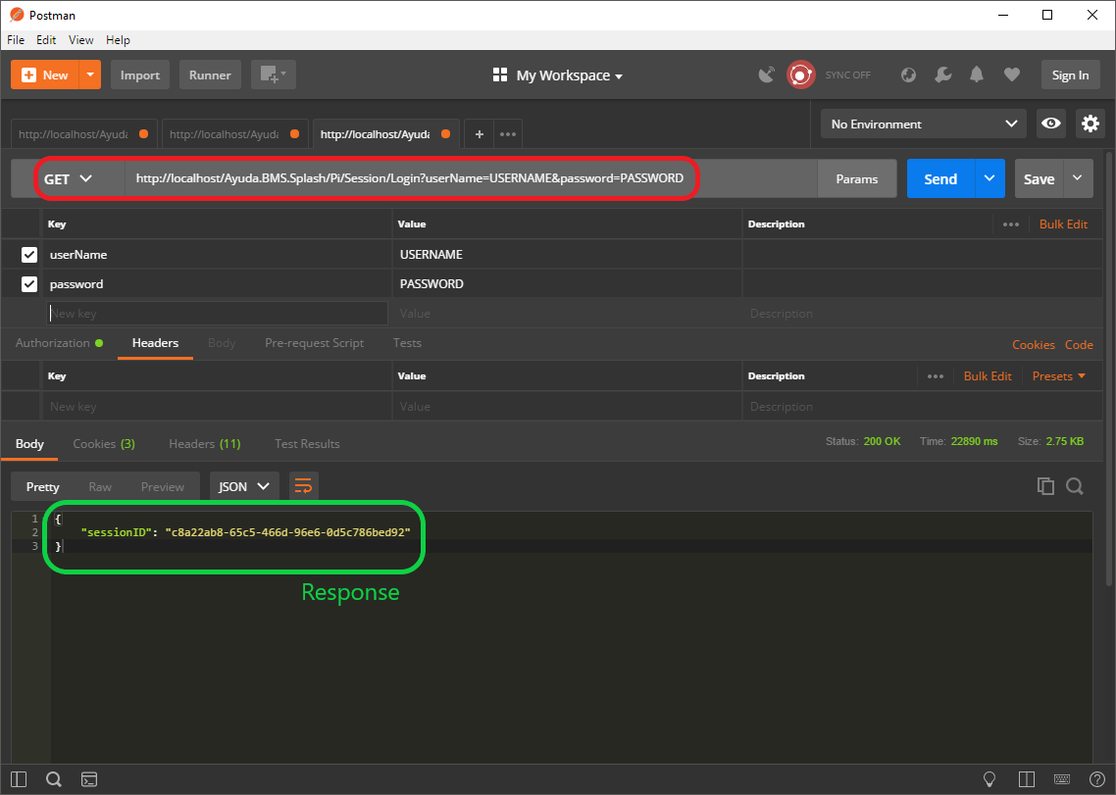
Task: Click the blue Send button
Action: tap(940, 178)
